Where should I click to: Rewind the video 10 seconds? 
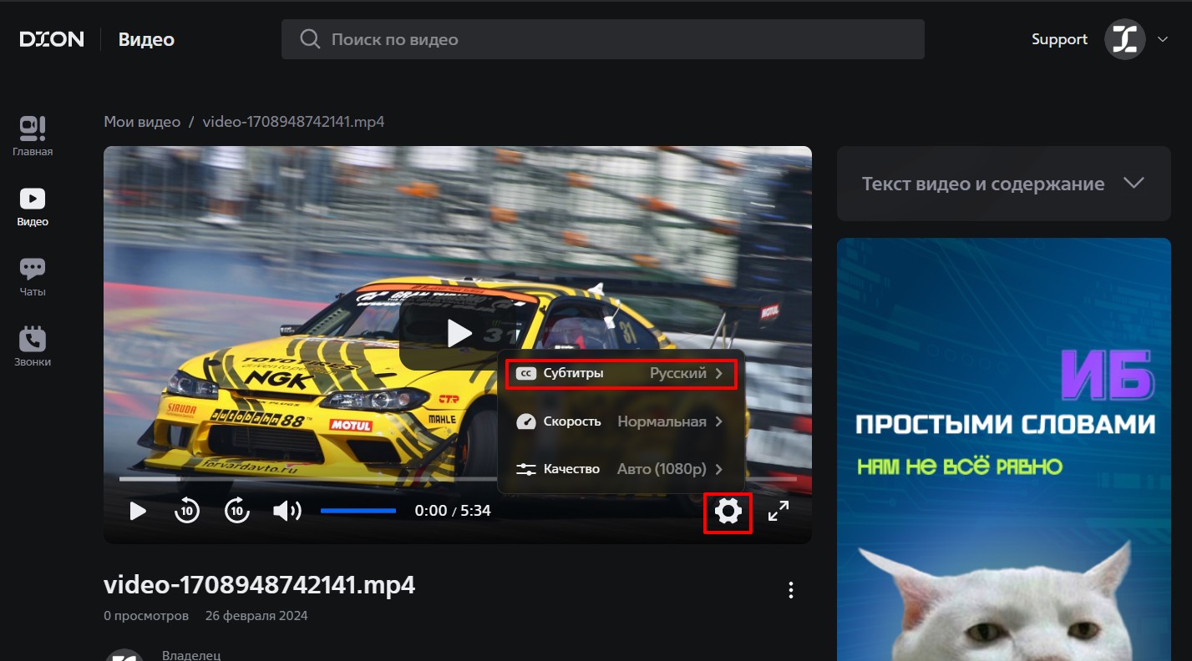pos(187,510)
